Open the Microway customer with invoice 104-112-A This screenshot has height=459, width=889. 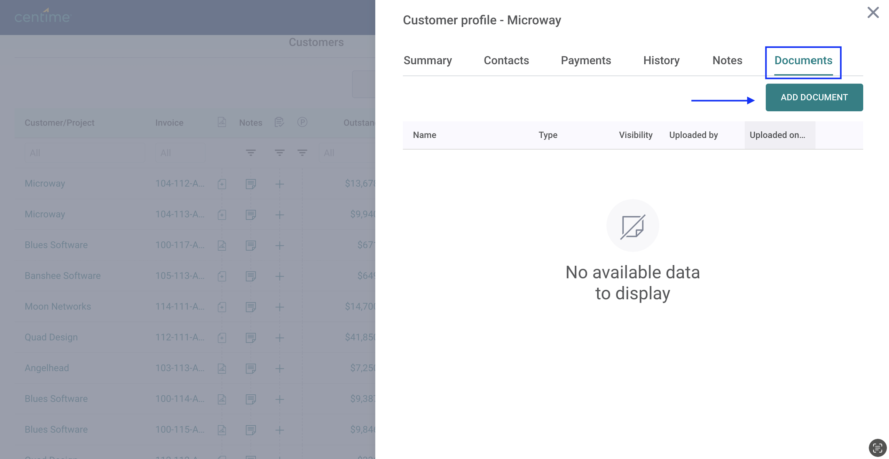(x=45, y=184)
